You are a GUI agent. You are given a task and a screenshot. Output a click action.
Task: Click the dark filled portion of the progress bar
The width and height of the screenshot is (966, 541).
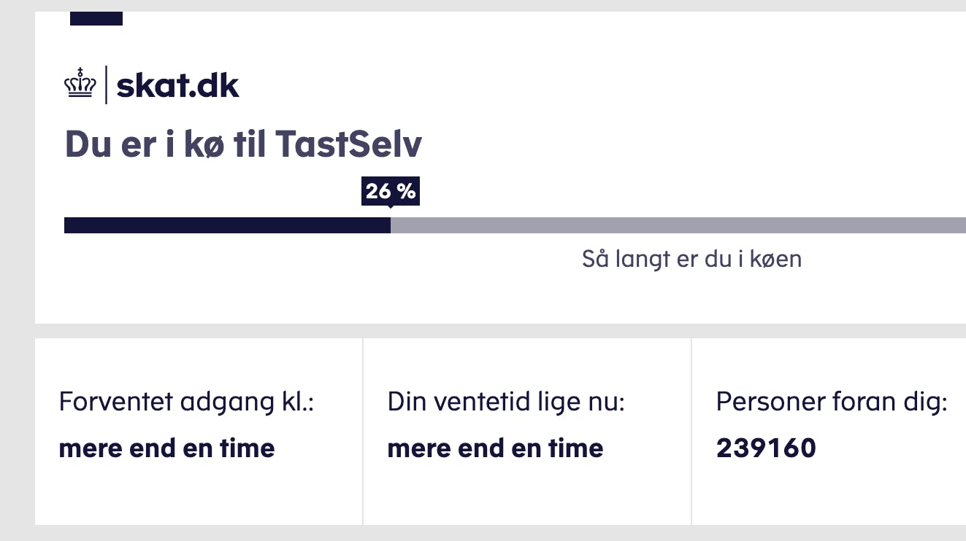click(226, 225)
